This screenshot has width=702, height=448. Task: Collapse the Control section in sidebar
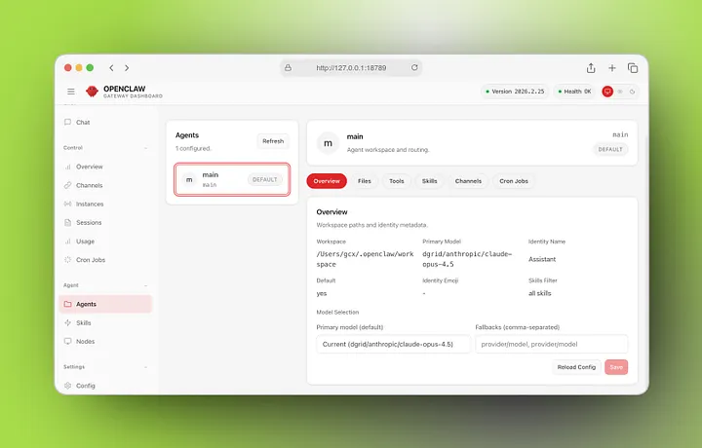point(145,148)
